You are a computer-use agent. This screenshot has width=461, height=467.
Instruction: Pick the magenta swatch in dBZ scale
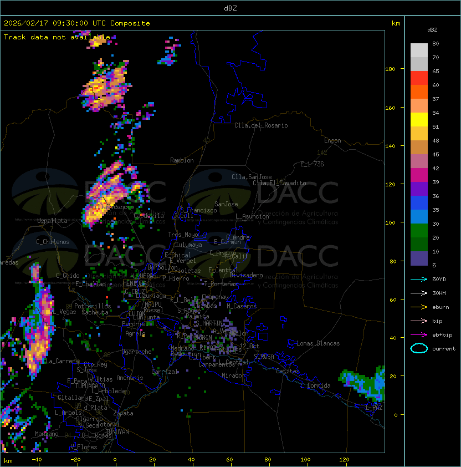pos(419,175)
